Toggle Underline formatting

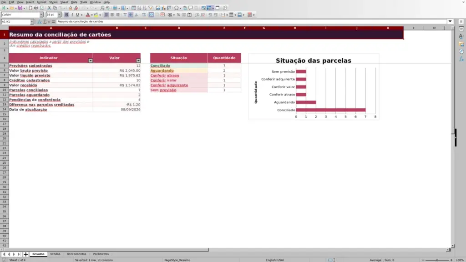tap(77, 15)
